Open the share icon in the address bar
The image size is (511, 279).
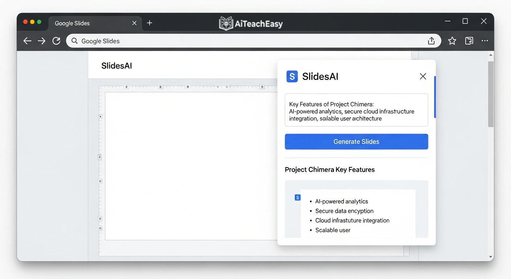coord(431,41)
